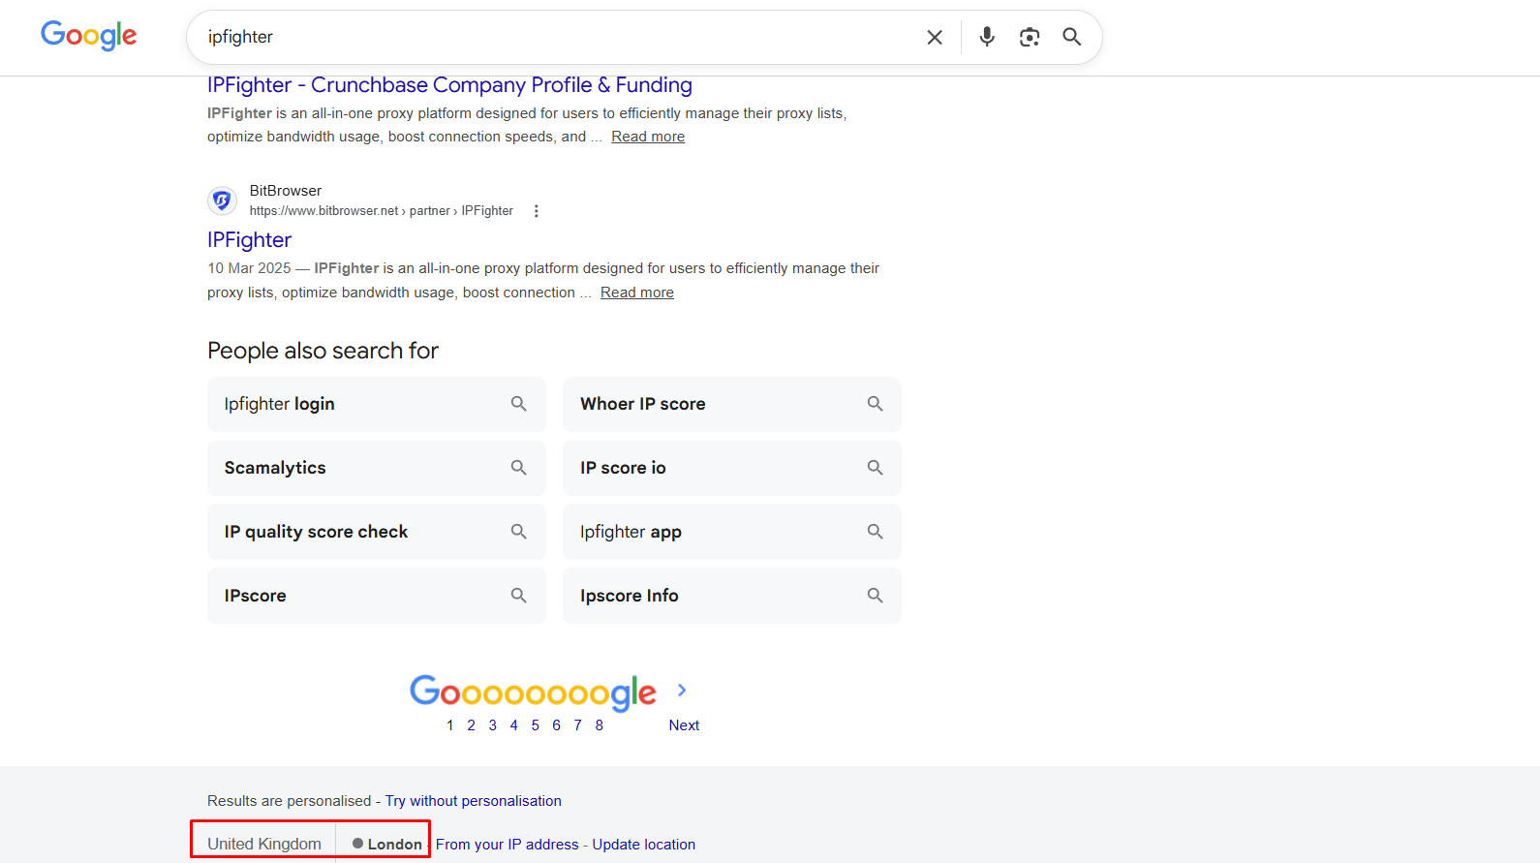Start voice search with the microphone icon
Screen dimensions: 1540x863
click(987, 37)
